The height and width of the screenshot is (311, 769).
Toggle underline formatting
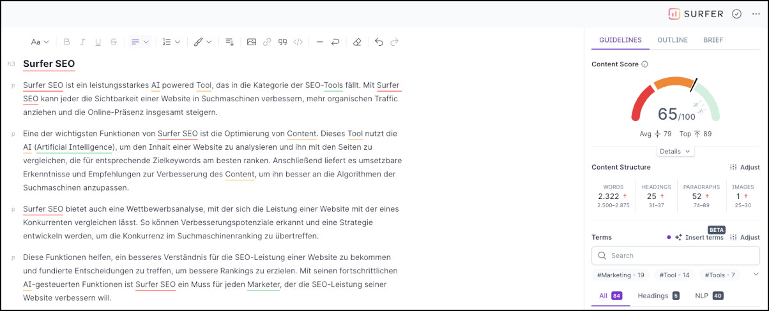98,42
